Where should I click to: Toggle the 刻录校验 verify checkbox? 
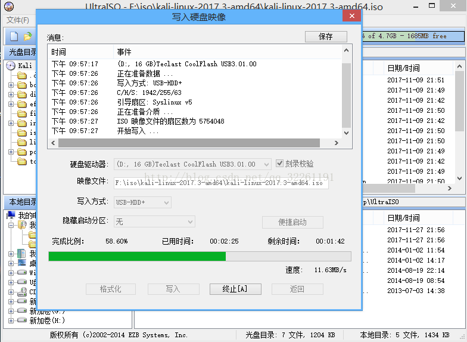pos(279,164)
